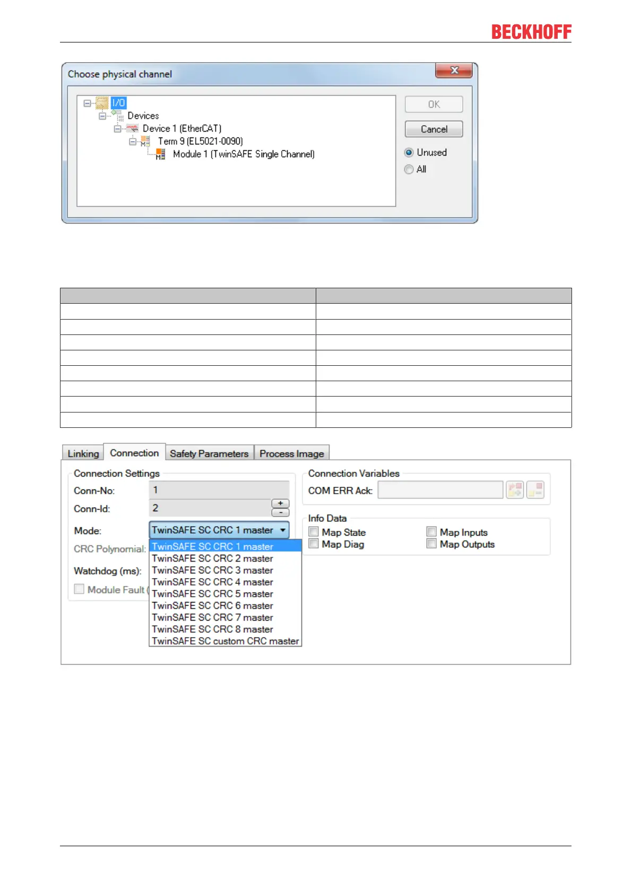The height and width of the screenshot is (894, 632).
Task: Select the Unused radio button
Action: point(409,153)
